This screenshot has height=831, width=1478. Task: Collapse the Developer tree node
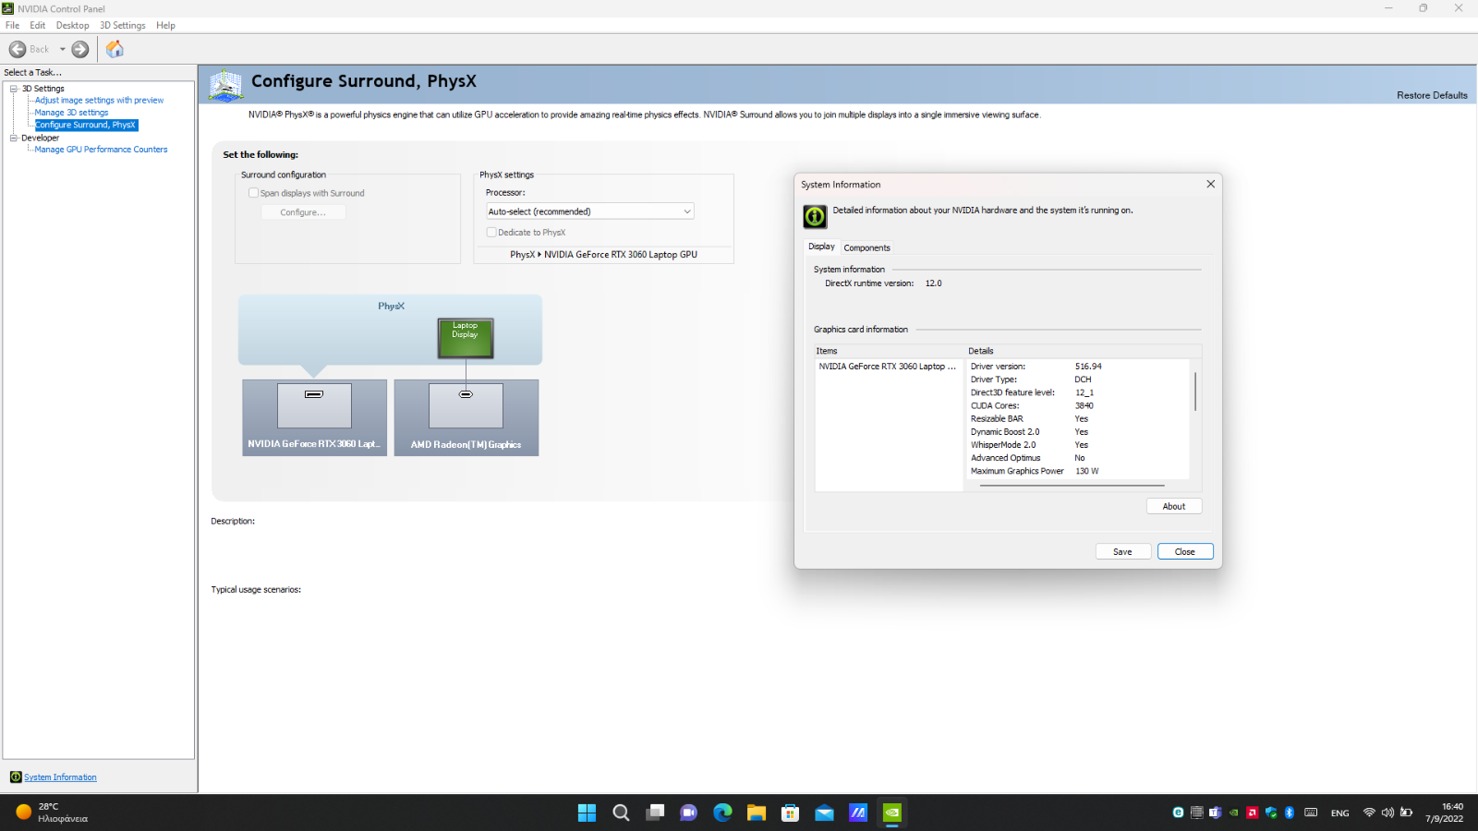pos(14,138)
